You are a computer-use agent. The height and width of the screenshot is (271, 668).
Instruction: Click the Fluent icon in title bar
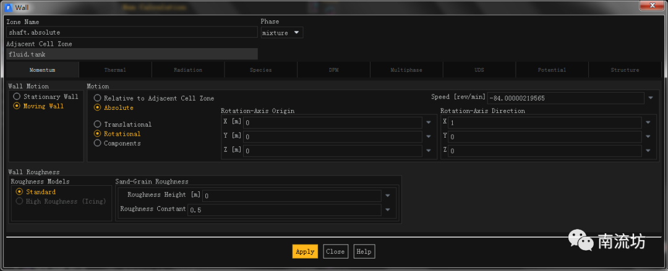(x=9, y=7)
